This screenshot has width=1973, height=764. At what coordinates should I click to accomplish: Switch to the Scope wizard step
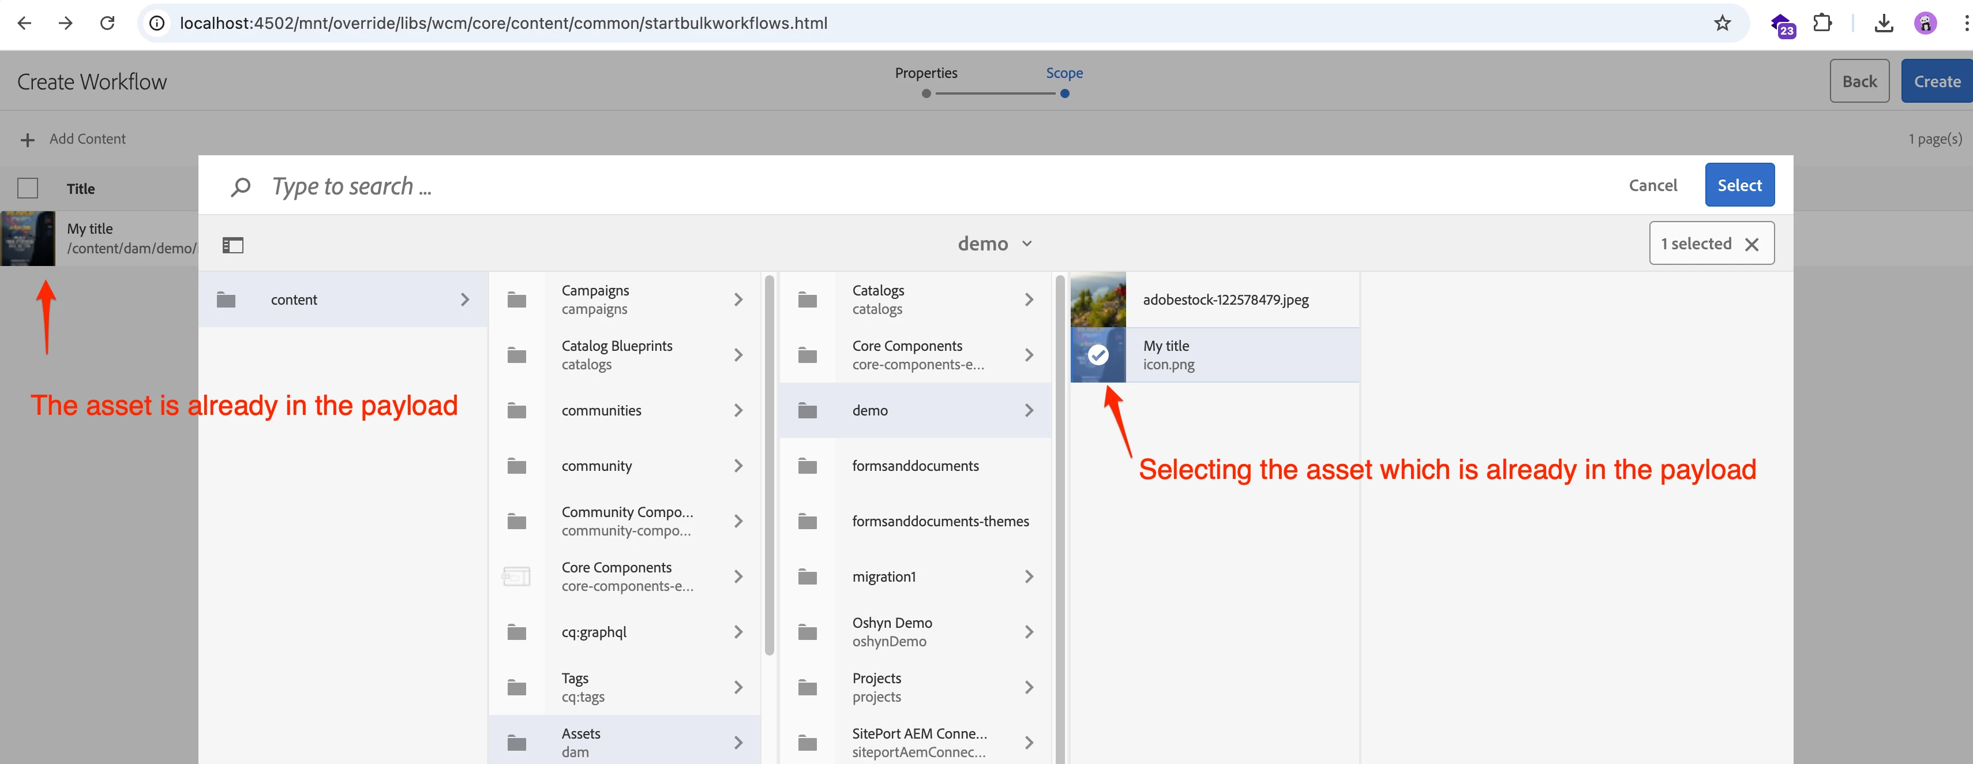point(1064,73)
